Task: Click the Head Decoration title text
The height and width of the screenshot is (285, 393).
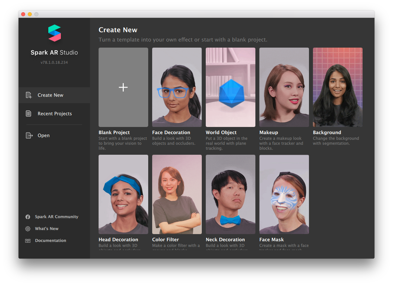Action: coord(118,240)
